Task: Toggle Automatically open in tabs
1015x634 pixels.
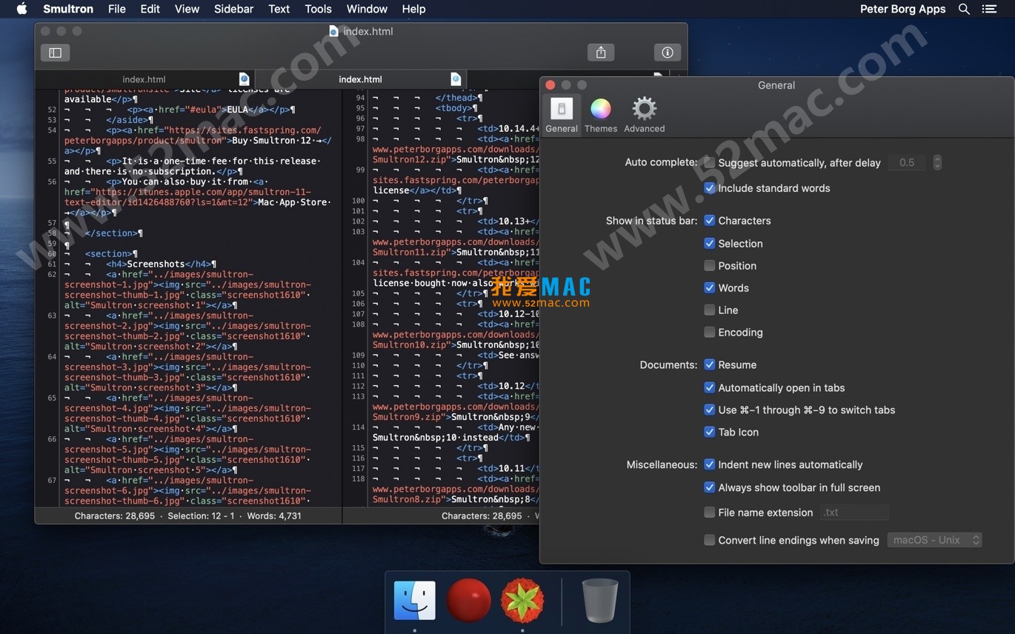Action: click(709, 388)
